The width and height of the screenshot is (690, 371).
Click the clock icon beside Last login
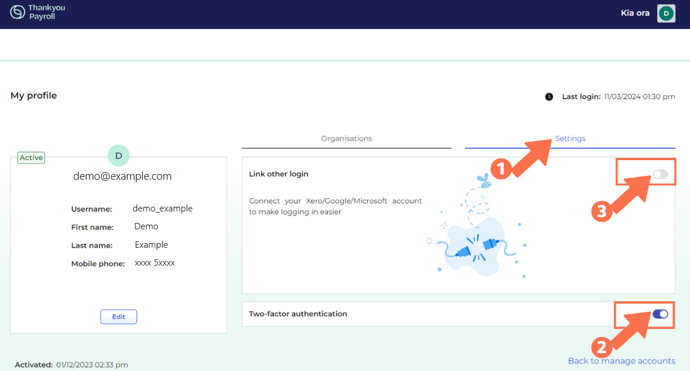(549, 96)
